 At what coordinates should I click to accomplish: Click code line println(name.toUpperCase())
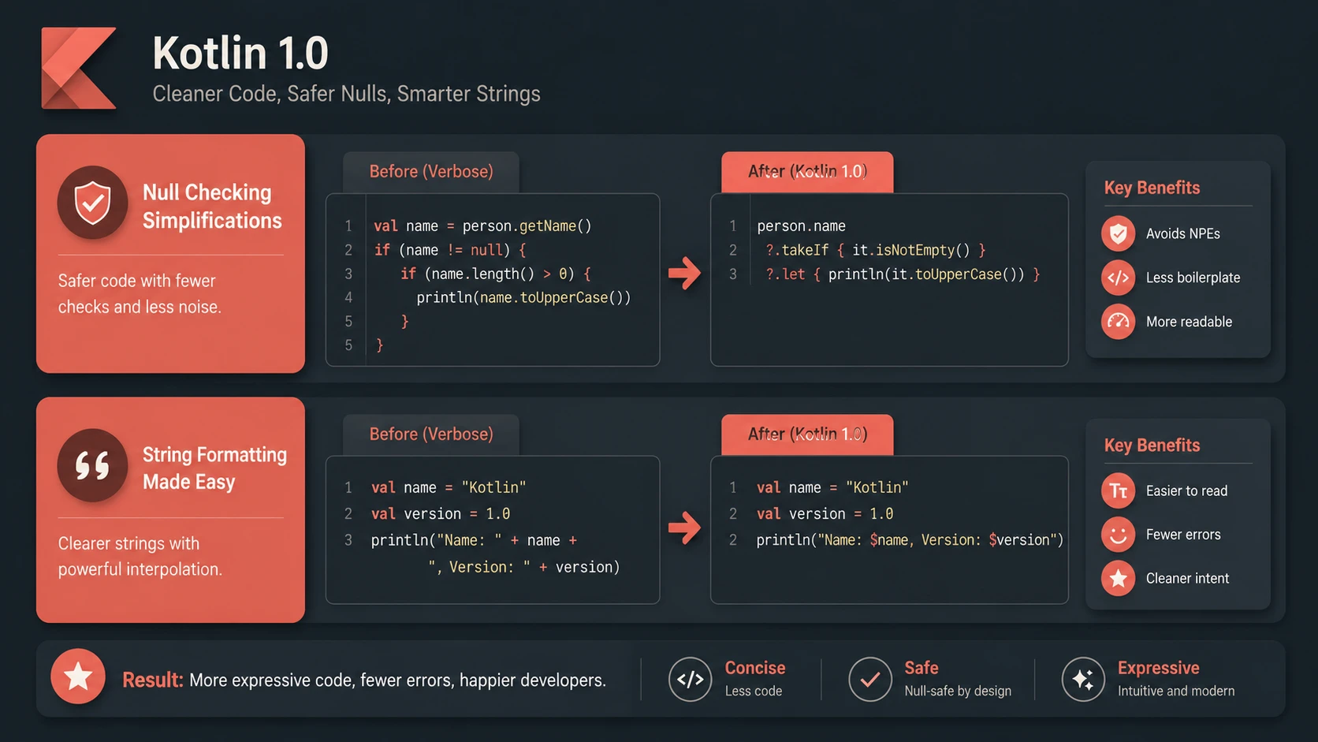click(x=523, y=297)
